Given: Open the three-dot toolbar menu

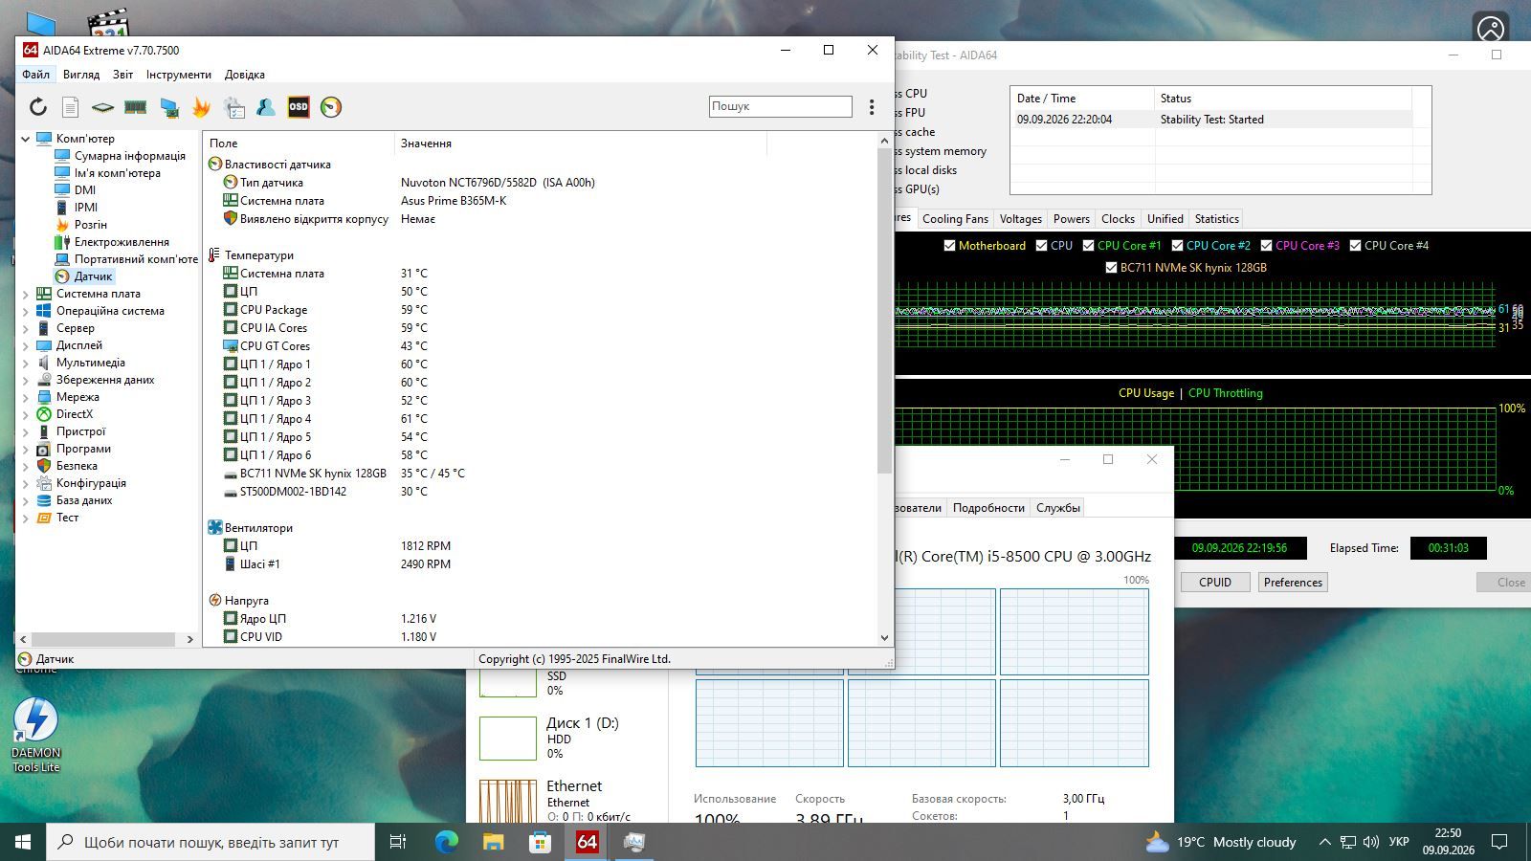Looking at the screenshot, I should click(871, 107).
